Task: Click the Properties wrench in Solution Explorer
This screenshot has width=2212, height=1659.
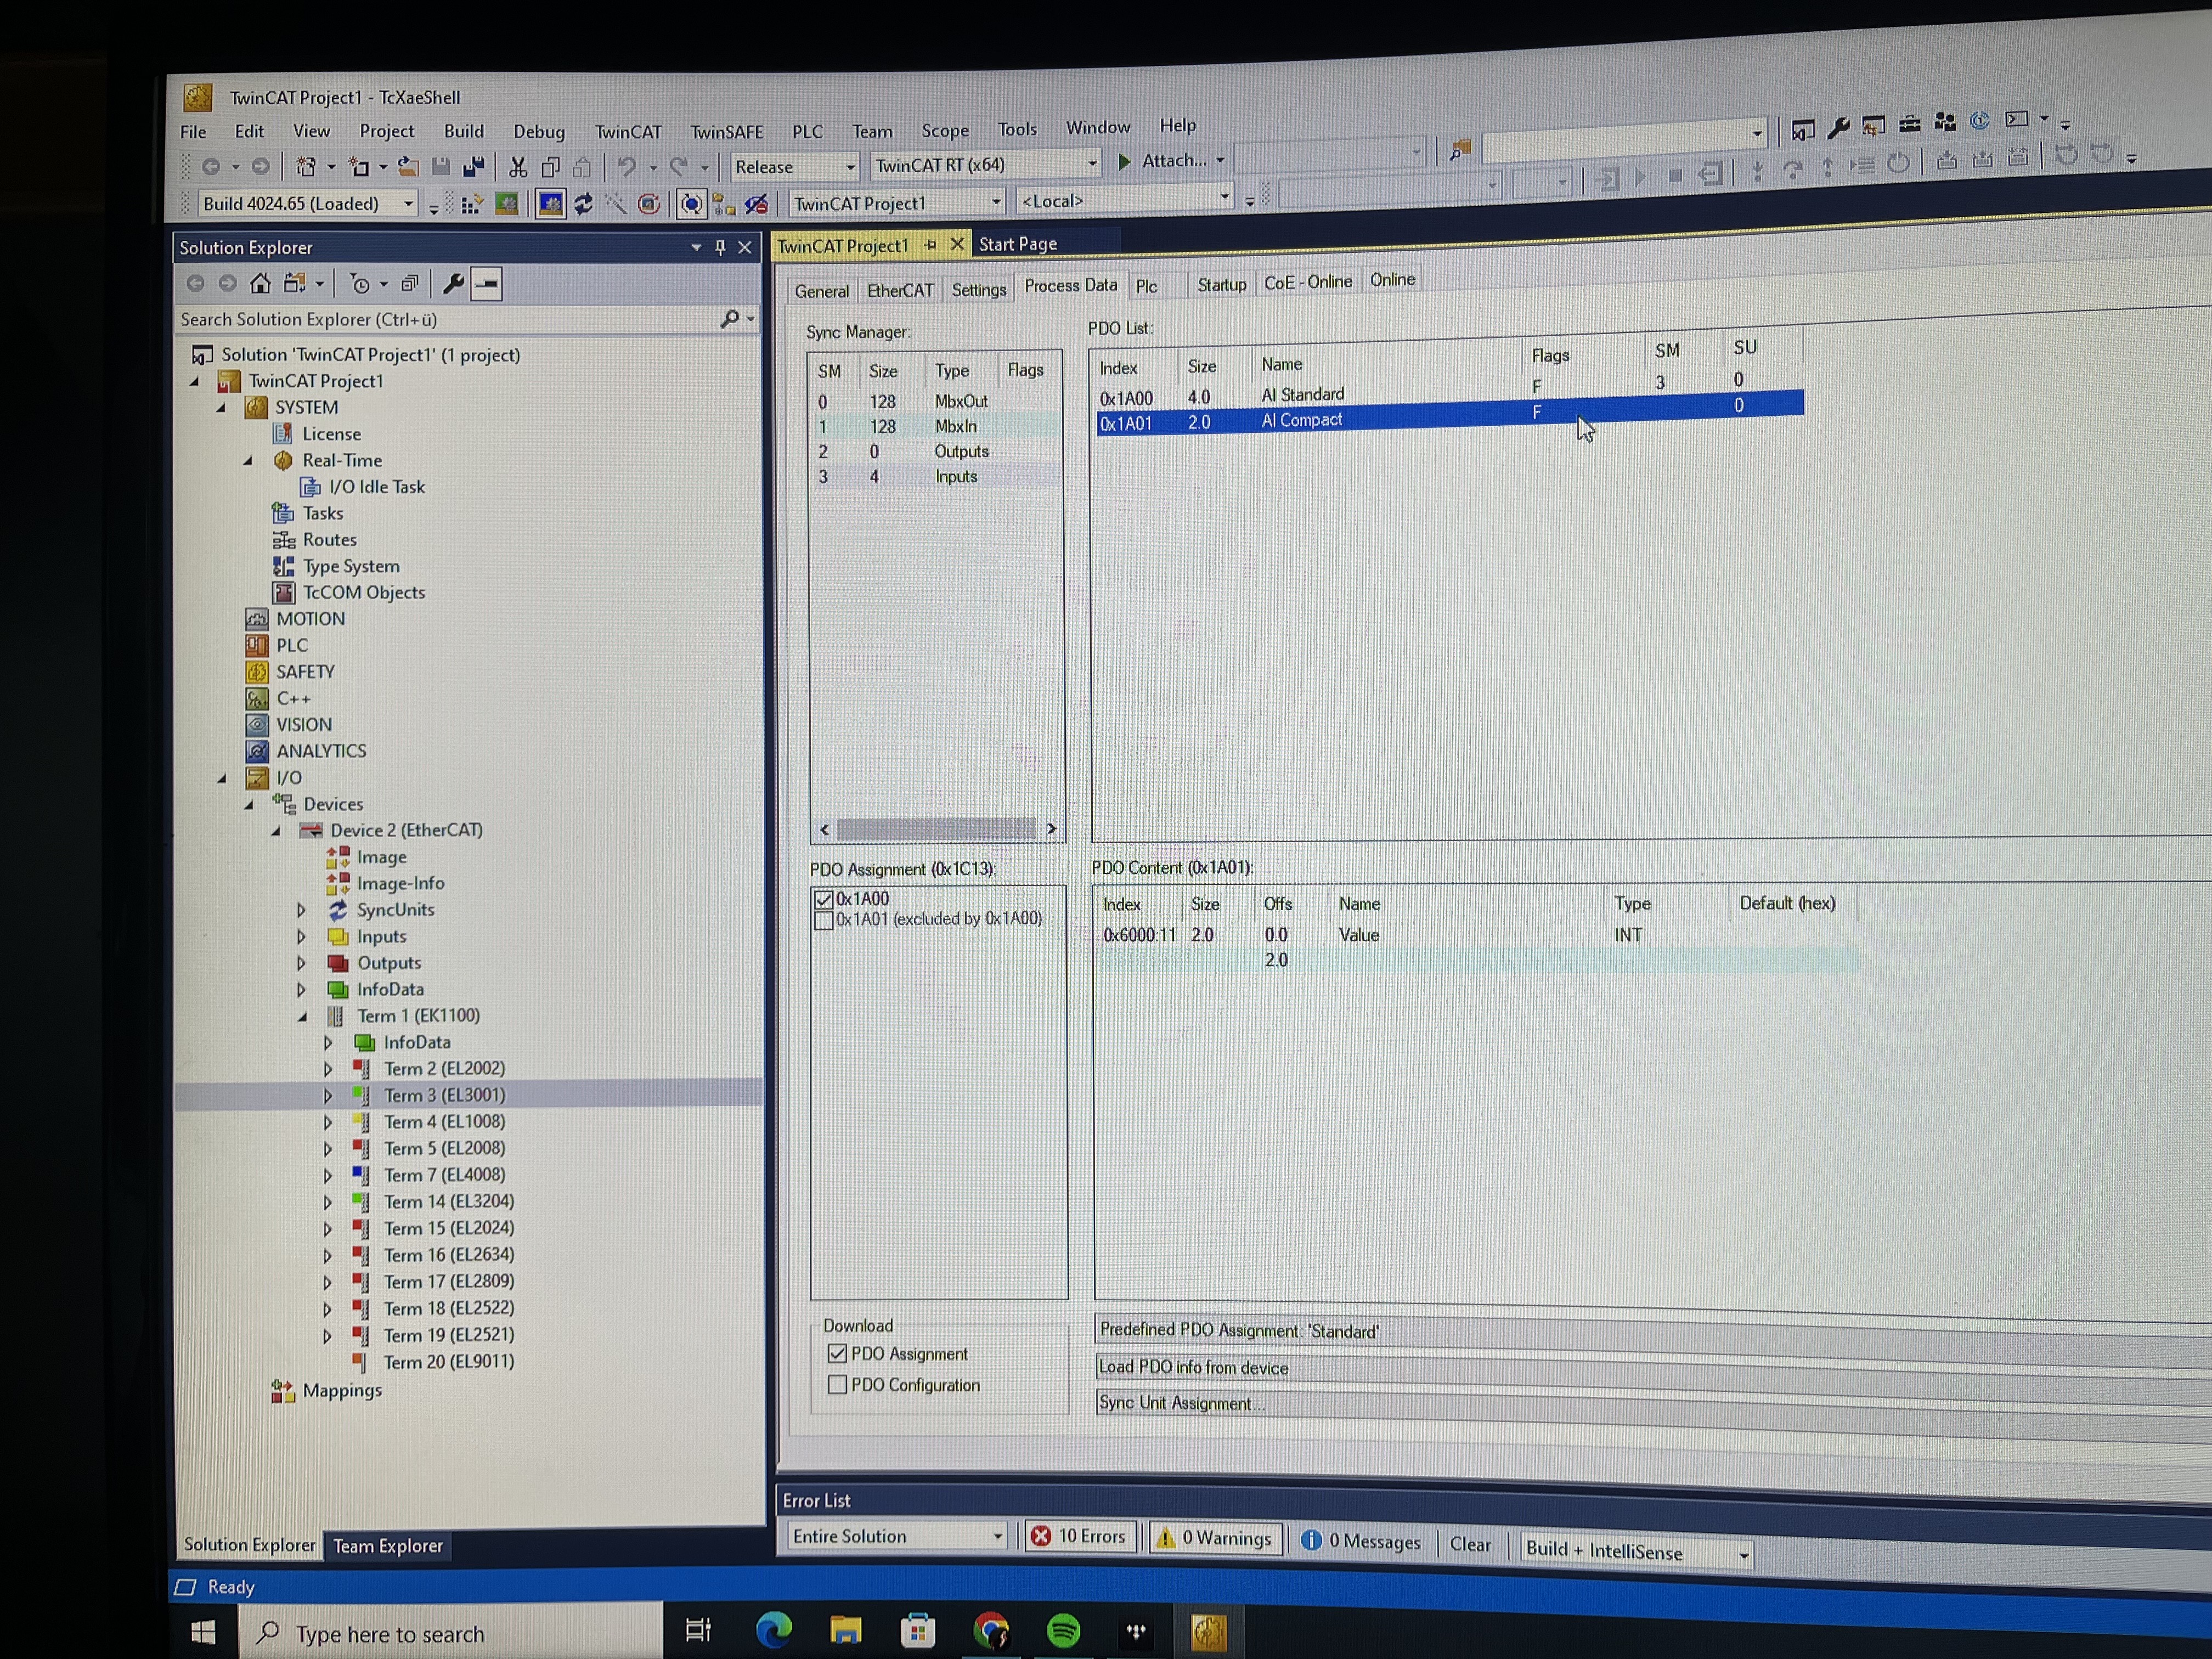Action: coord(453,284)
